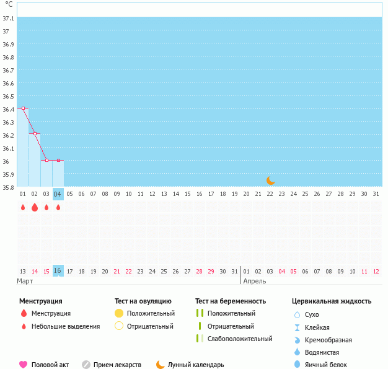Click the moon icon on the chart

click(x=270, y=180)
